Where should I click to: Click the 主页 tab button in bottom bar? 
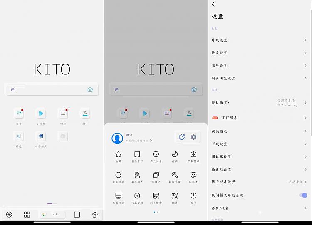click(52, 215)
